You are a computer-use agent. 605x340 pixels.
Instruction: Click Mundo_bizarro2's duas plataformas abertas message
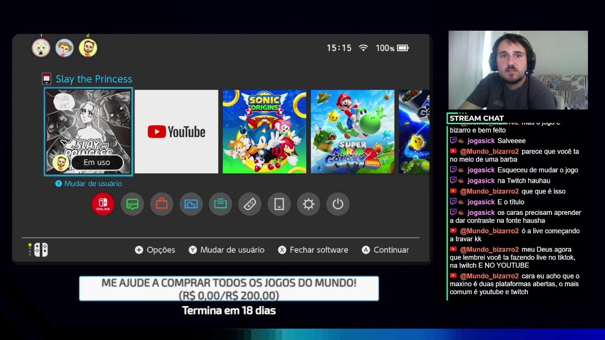tap(515, 284)
